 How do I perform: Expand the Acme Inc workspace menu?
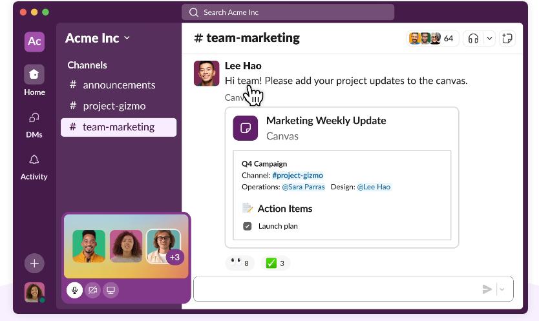(98, 38)
